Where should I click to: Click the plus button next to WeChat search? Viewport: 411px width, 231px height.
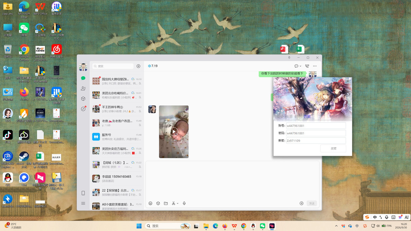(138, 66)
